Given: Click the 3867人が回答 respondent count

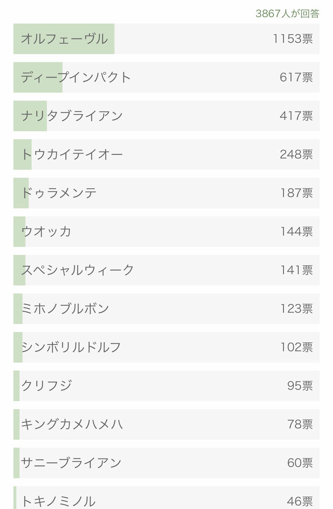Looking at the screenshot, I should coord(287,13).
